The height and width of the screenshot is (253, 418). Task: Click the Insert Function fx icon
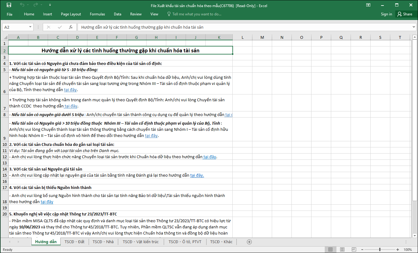pyautogui.click(x=70, y=27)
